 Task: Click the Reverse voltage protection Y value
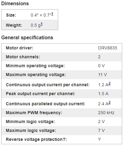(x=99, y=139)
